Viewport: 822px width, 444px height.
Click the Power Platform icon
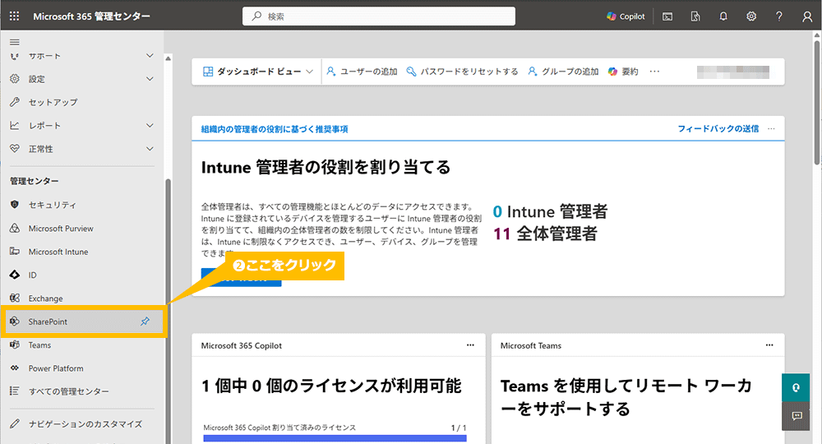pyautogui.click(x=15, y=368)
